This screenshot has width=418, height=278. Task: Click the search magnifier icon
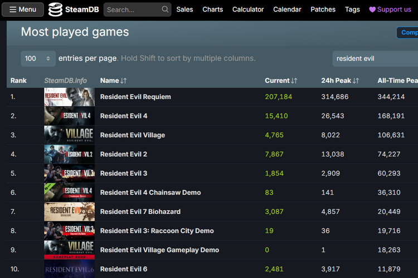coord(165,9)
